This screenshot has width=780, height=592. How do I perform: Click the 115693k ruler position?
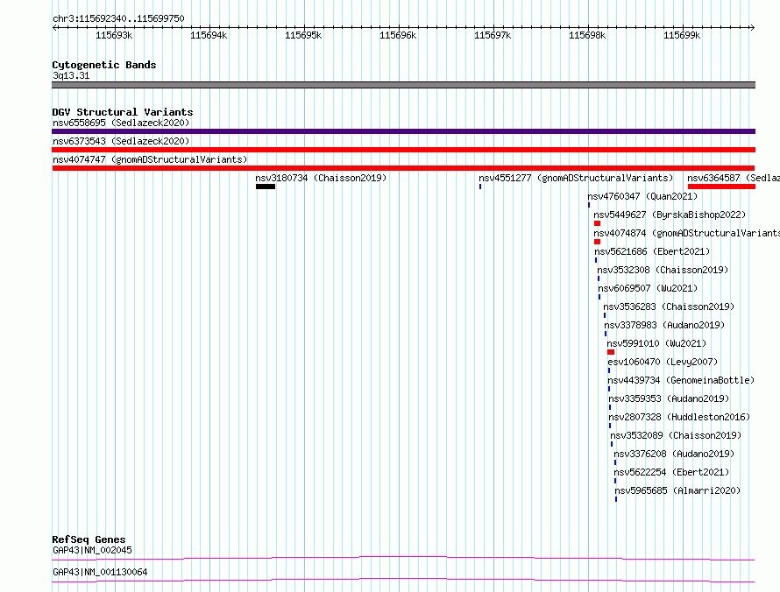[x=114, y=35]
